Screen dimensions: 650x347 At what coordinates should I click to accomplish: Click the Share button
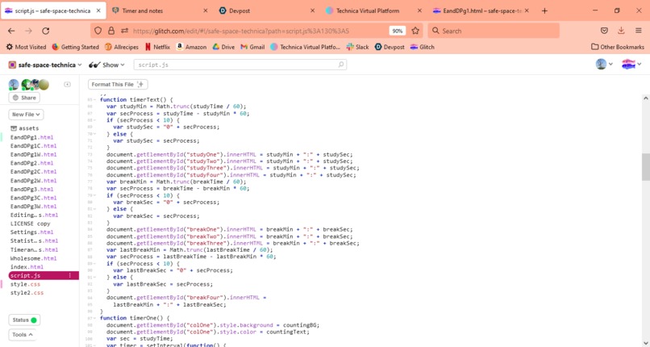click(x=24, y=98)
